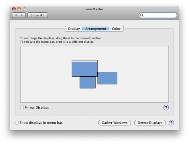Click the Gather Windows button

tap(115, 123)
